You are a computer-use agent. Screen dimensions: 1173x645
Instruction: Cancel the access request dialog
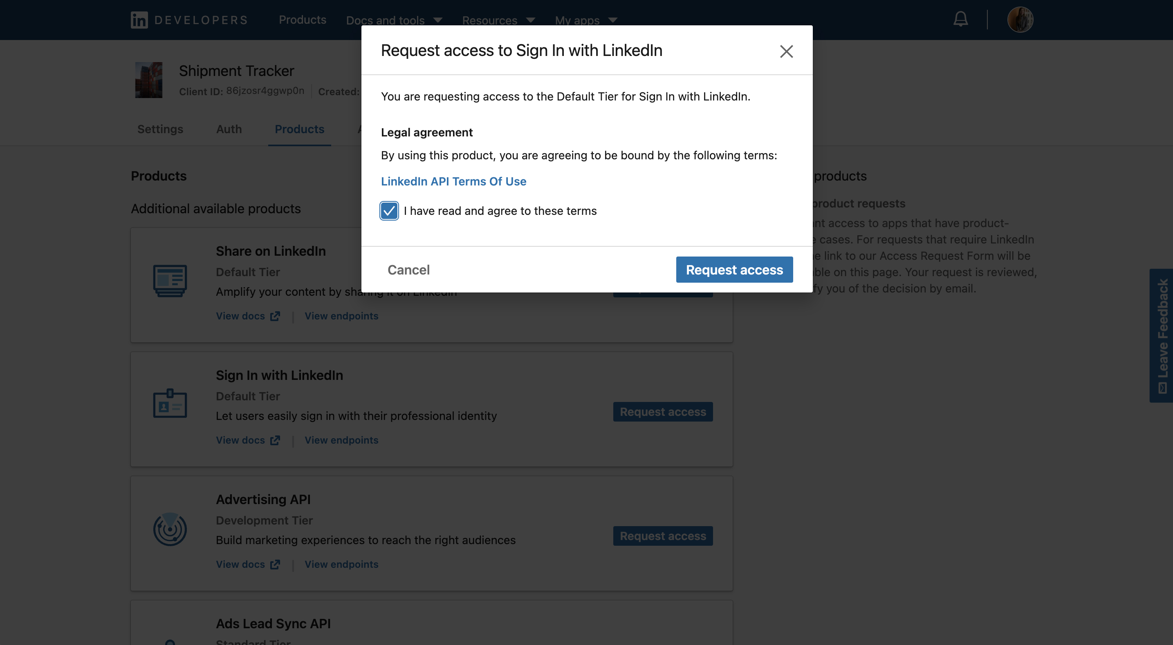[408, 269]
